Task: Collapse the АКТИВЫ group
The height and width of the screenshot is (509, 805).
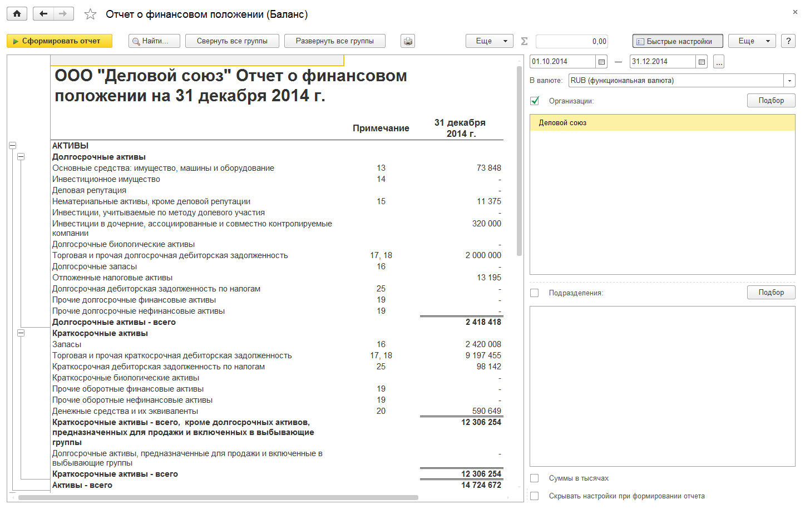Action: [x=12, y=146]
